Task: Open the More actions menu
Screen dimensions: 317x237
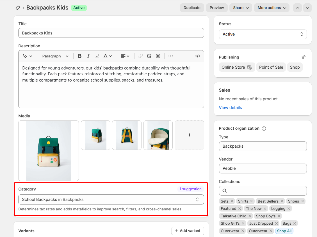Action: 272,8
